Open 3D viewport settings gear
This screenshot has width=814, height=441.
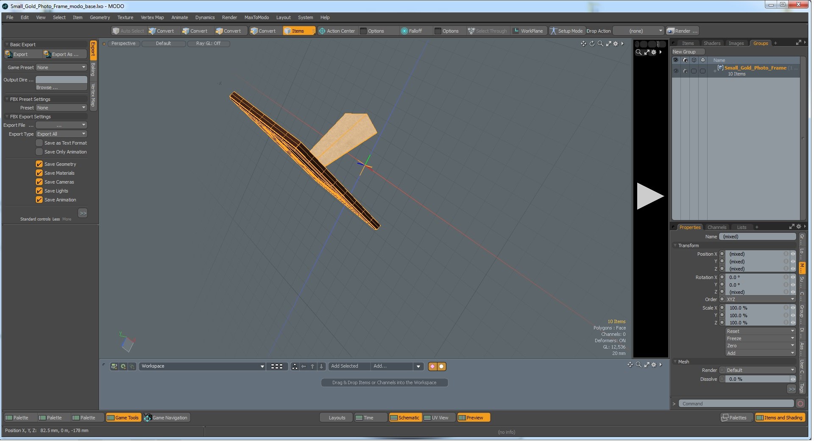(x=616, y=44)
